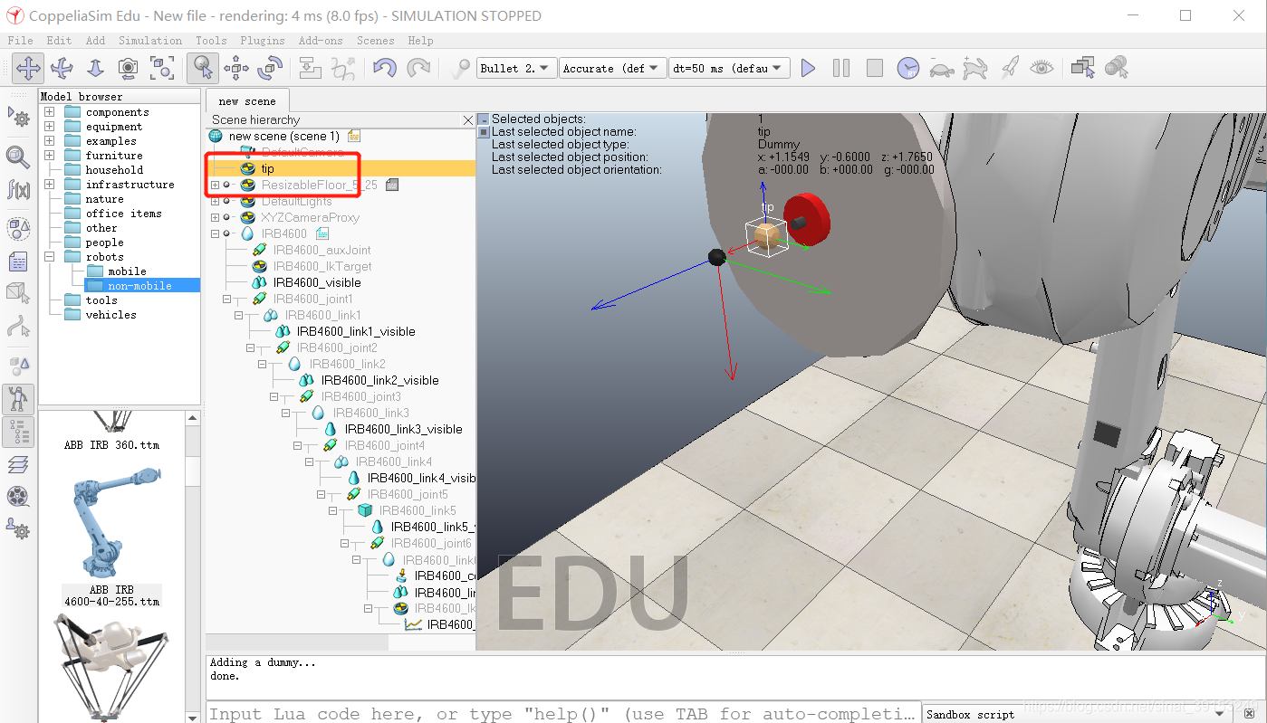Open the Plugins menu

pos(263,41)
